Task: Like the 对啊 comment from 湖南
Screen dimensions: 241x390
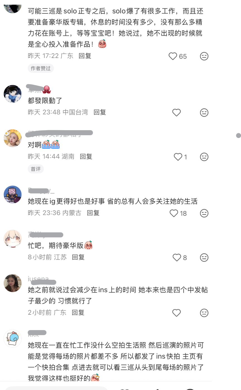Action: point(178,157)
